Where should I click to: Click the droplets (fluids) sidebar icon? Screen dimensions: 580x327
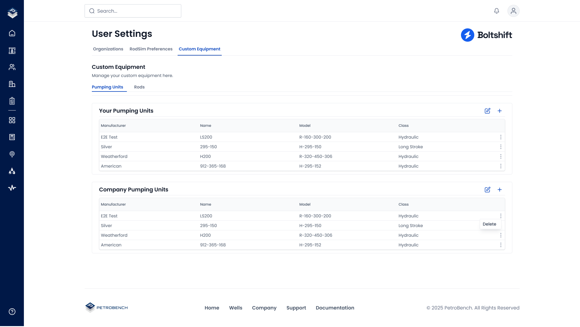click(x=12, y=171)
